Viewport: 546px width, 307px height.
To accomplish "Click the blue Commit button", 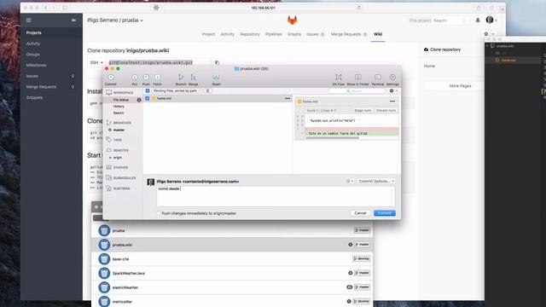I will click(x=385, y=213).
